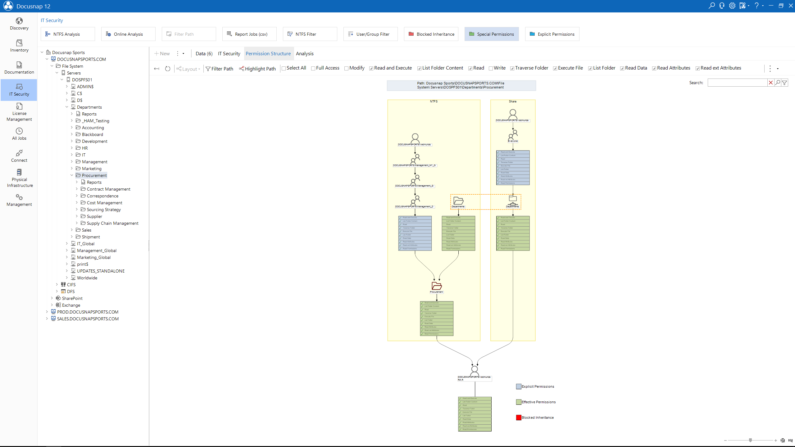Click the zoom plus icon by slider

[776, 440]
